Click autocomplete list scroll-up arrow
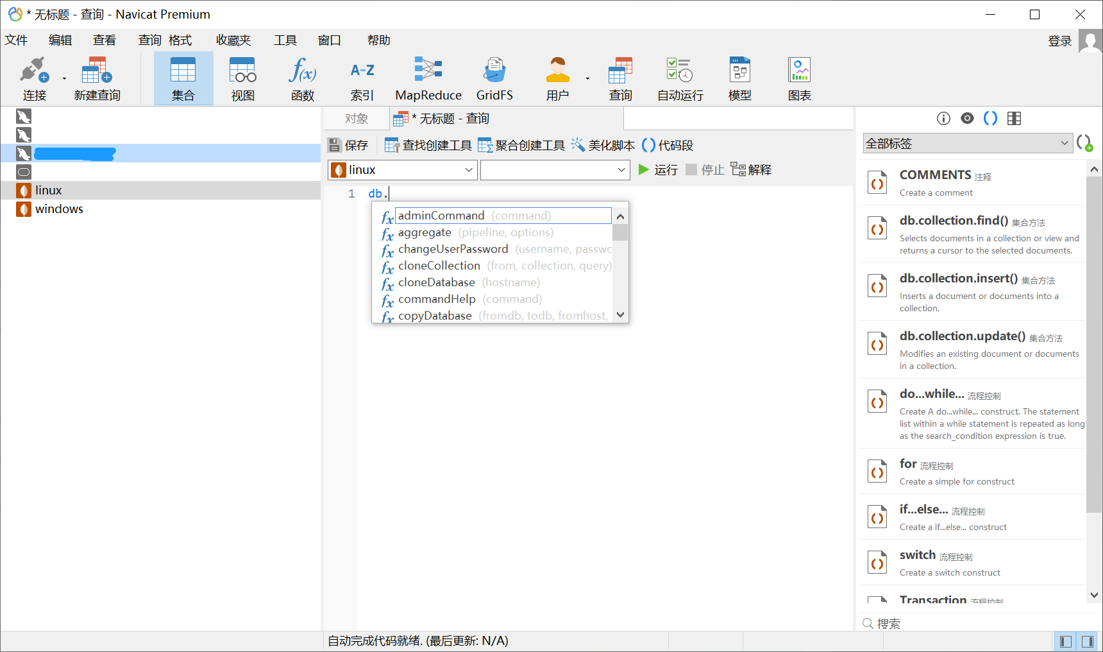This screenshot has width=1103, height=652. click(620, 216)
